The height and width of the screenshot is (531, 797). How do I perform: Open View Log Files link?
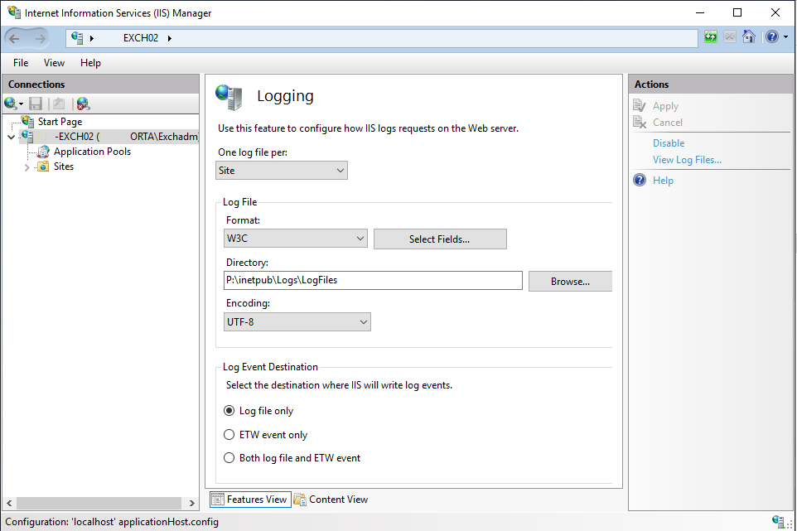click(x=687, y=160)
